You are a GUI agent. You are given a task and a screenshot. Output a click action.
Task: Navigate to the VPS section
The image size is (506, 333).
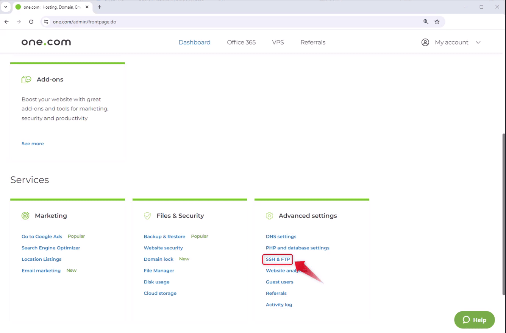point(278,42)
